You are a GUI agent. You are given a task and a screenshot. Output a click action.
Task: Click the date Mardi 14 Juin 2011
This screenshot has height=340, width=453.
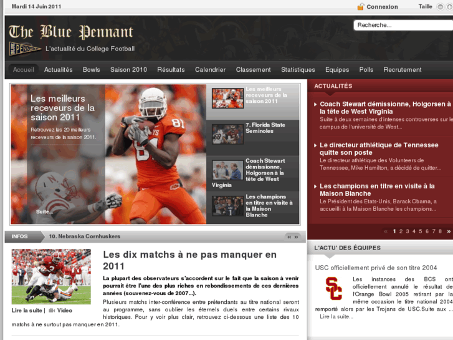pos(36,6)
